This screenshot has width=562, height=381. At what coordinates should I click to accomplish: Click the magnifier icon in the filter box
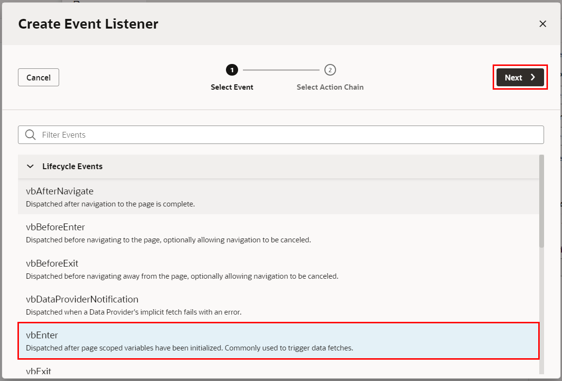coord(30,135)
